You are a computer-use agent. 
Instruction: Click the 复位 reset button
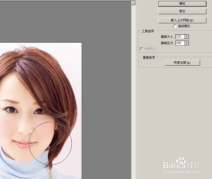(x=182, y=11)
